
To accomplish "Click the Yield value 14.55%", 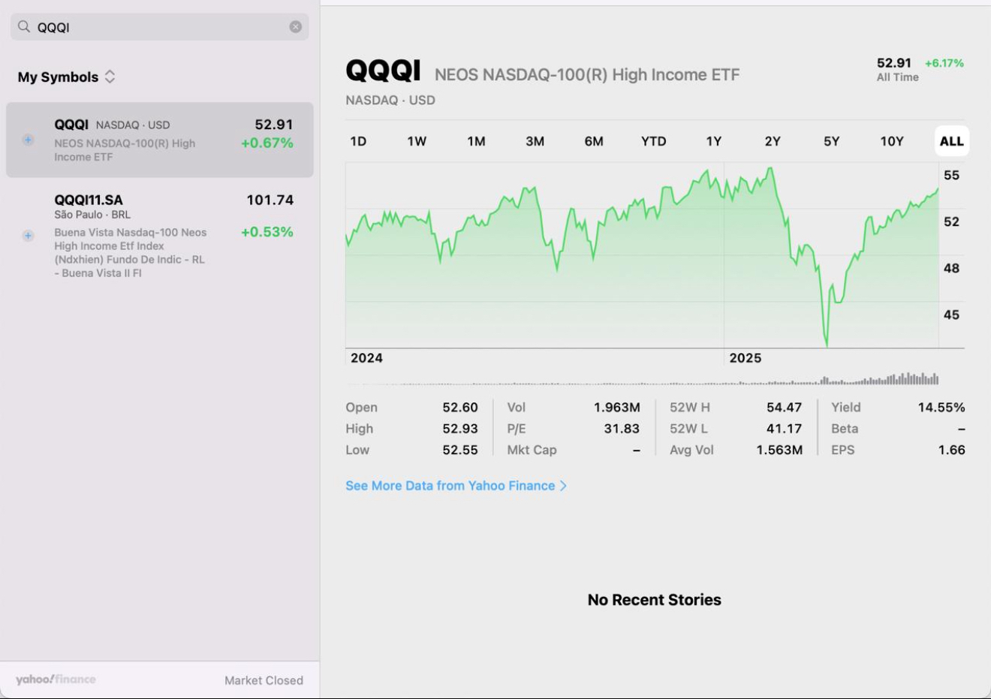I will click(941, 407).
